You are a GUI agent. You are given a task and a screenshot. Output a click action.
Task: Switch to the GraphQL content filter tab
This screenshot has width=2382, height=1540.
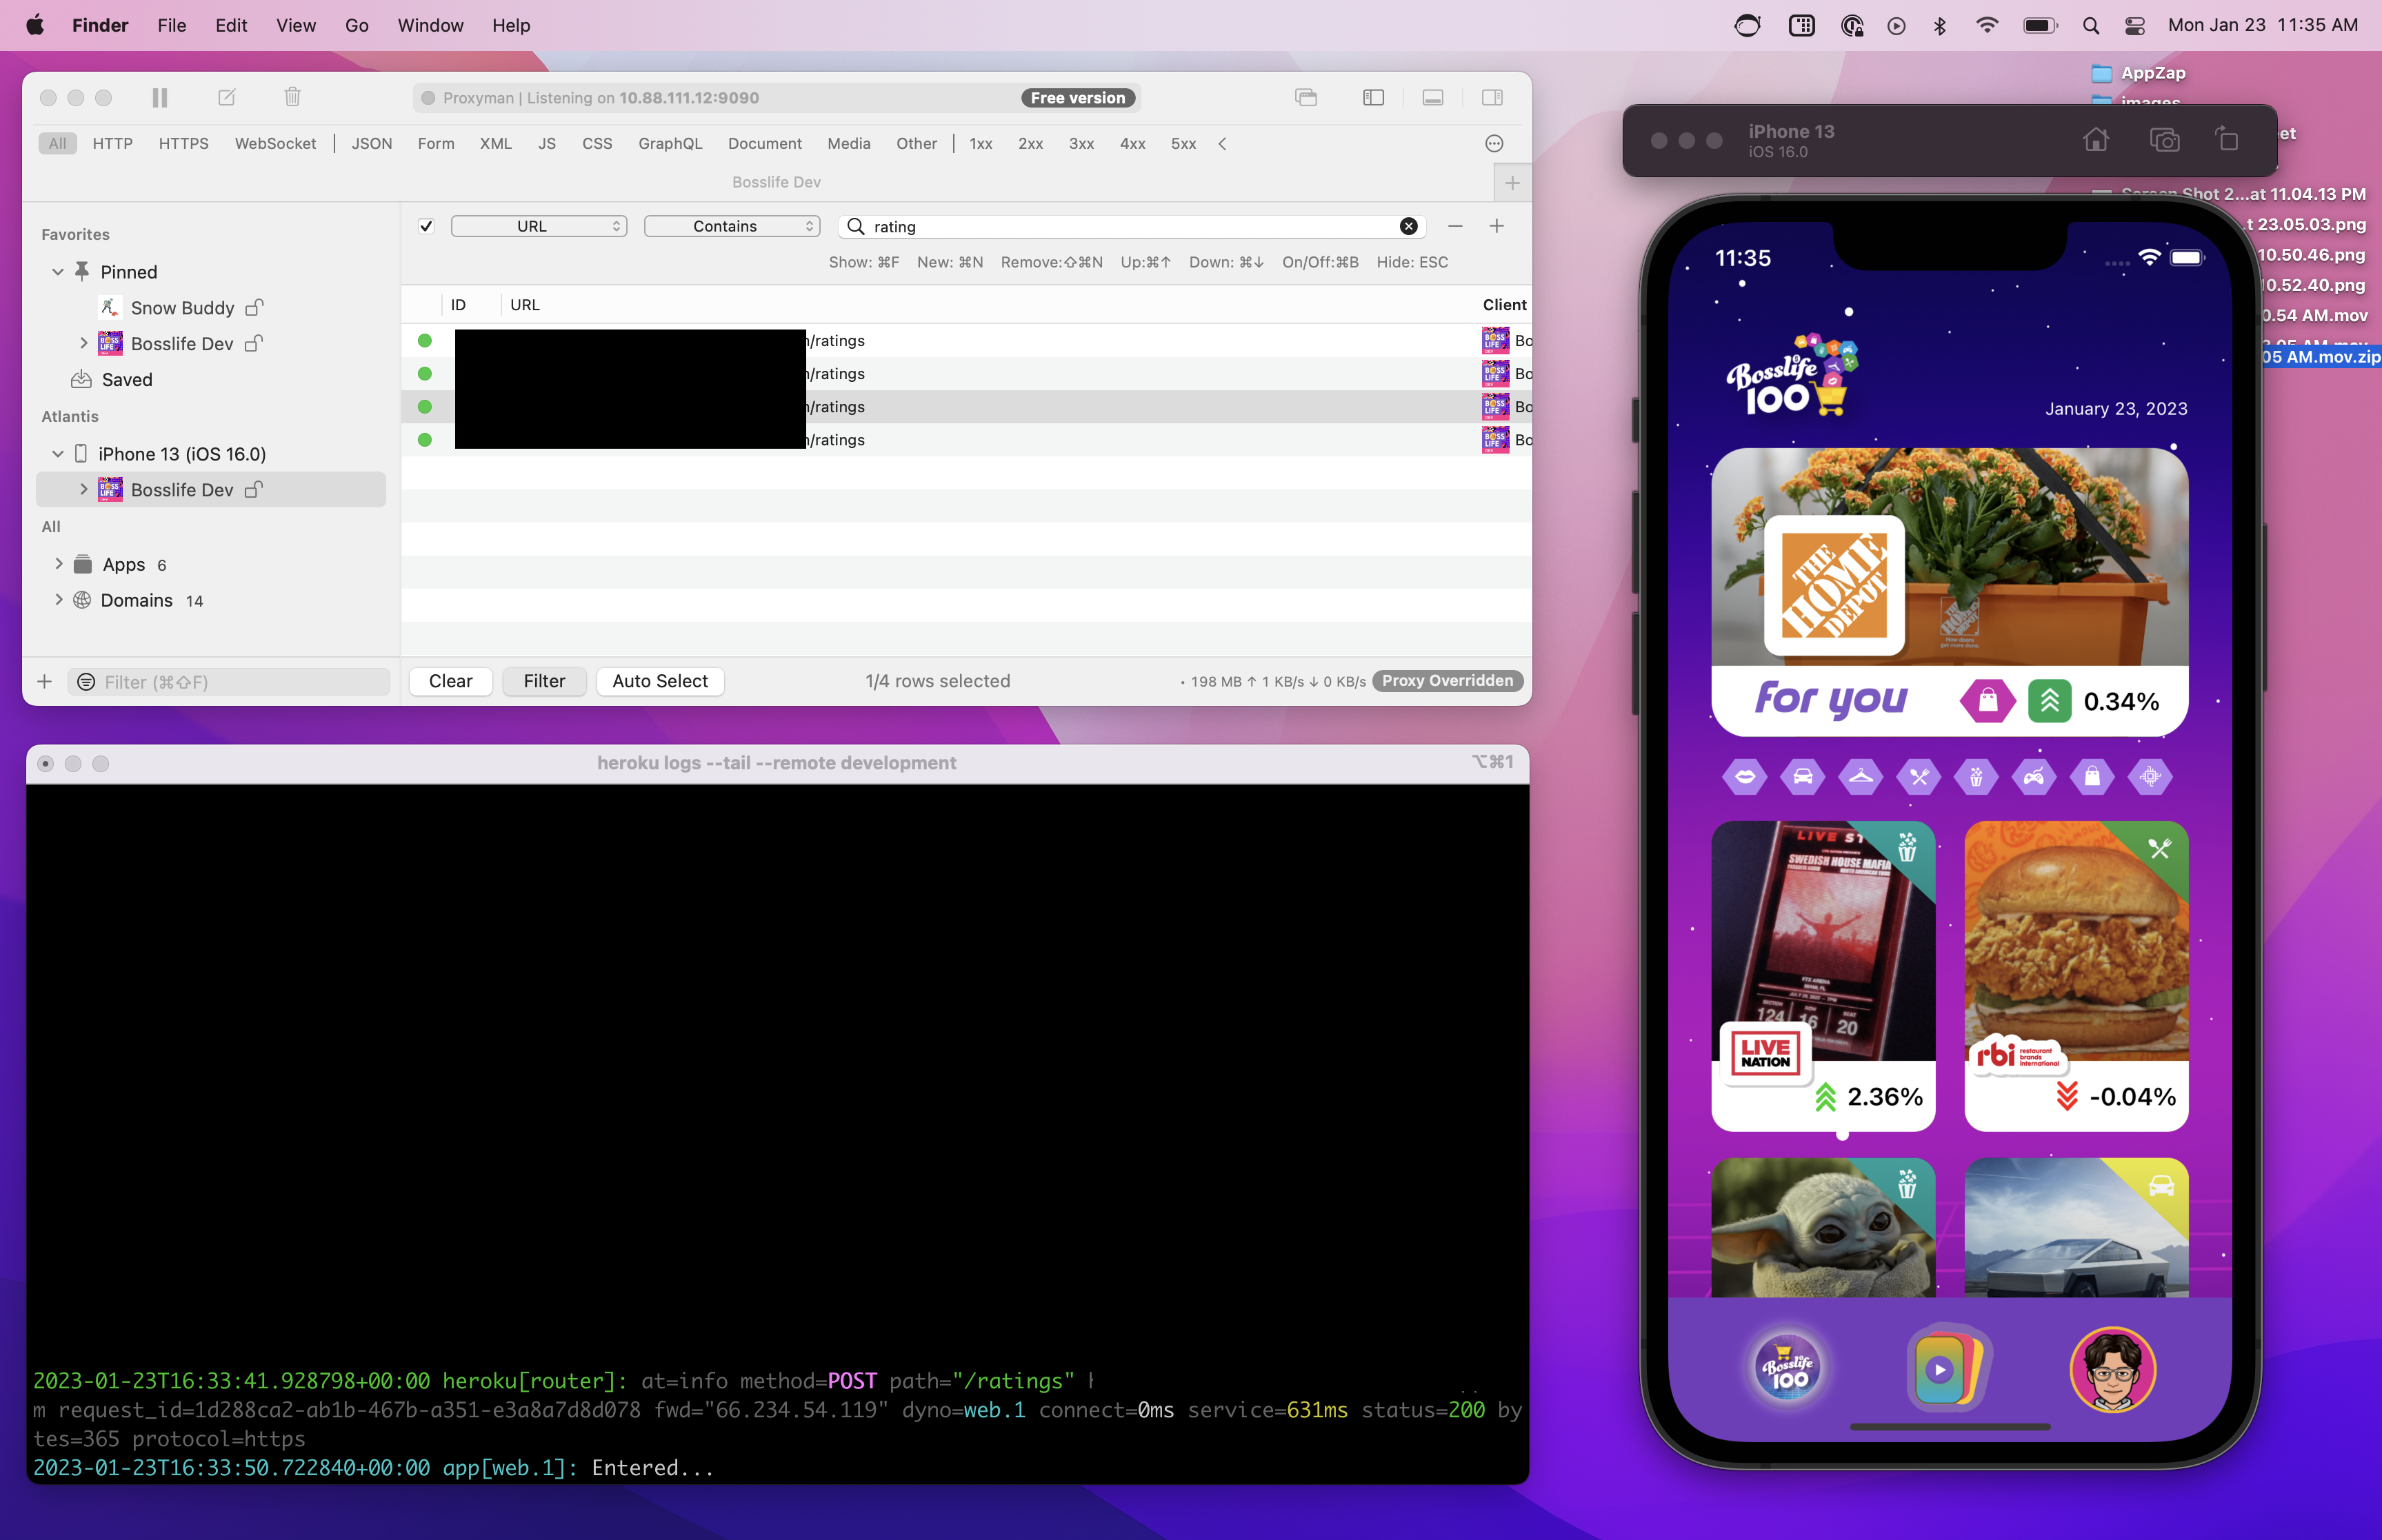click(x=670, y=143)
